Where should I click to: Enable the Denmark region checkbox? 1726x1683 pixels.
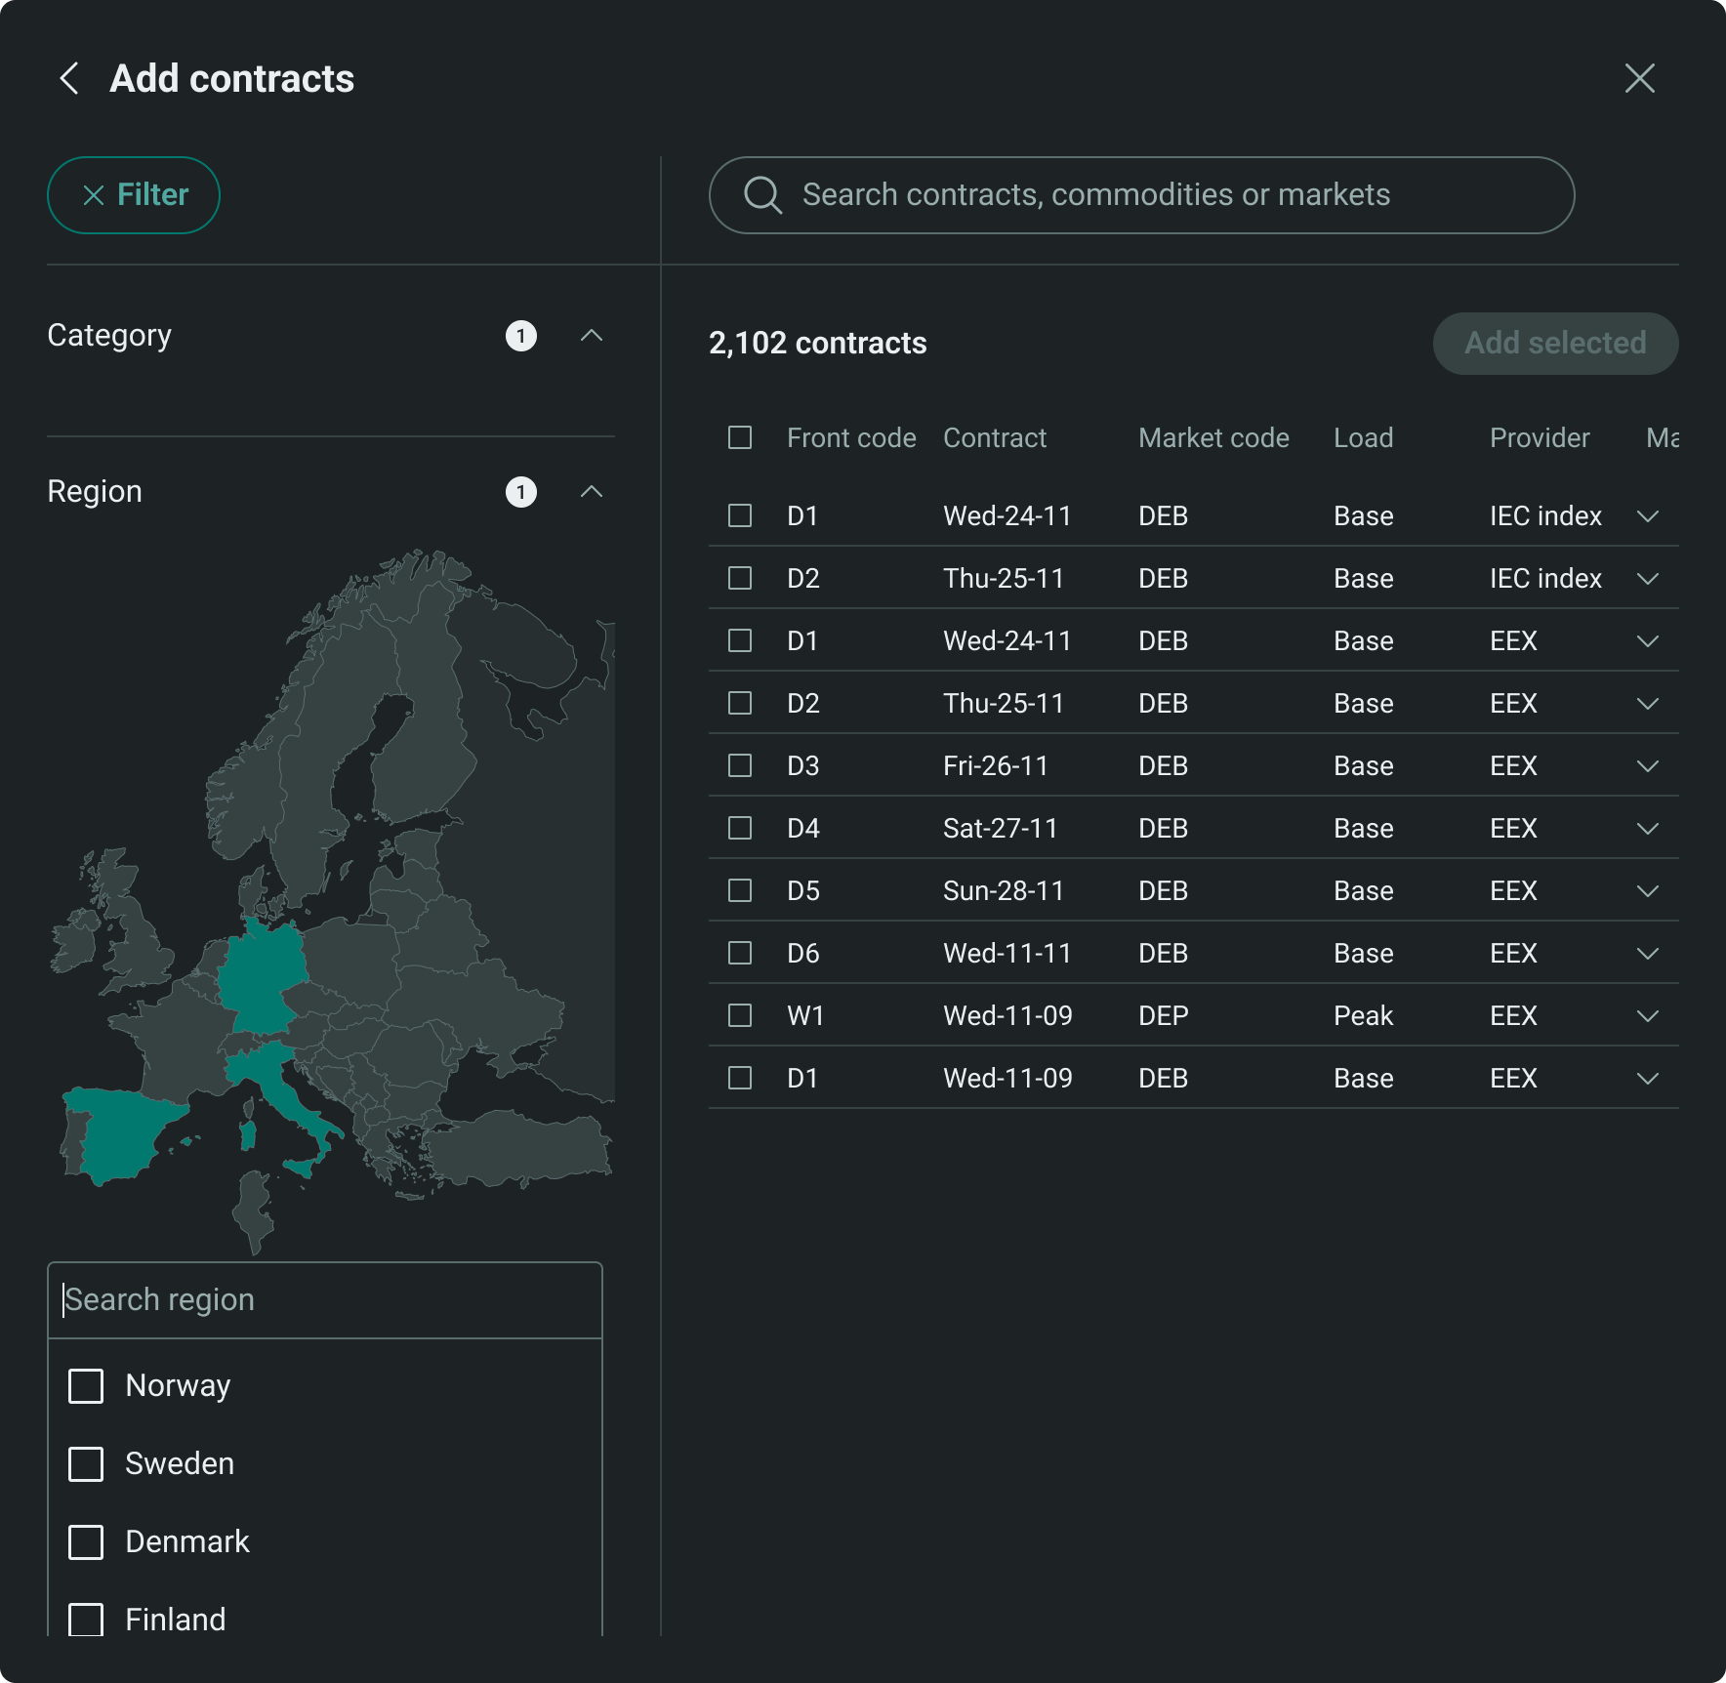coord(86,1542)
